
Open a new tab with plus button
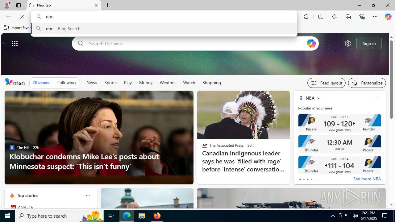pos(108,5)
